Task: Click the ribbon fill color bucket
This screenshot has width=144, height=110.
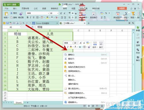Action: coord(47,17)
